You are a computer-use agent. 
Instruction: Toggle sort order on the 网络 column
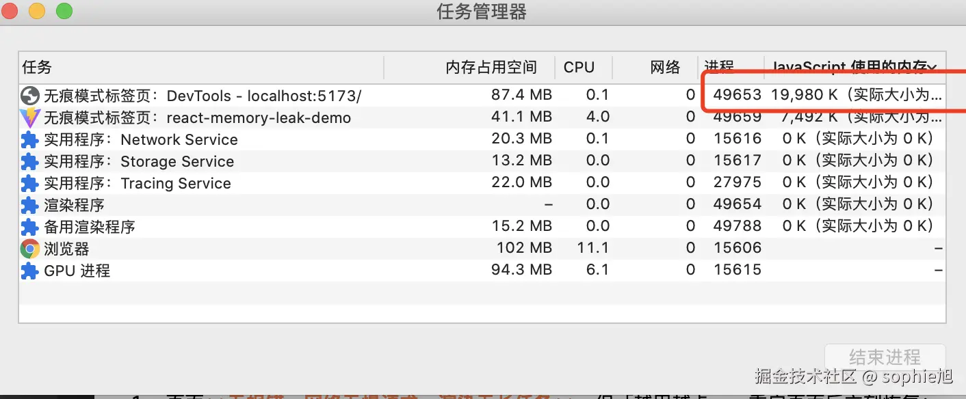tap(664, 67)
